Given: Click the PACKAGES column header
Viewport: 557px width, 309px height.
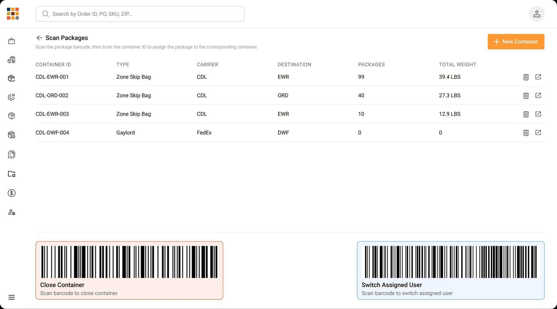Looking at the screenshot, I should (x=372, y=64).
